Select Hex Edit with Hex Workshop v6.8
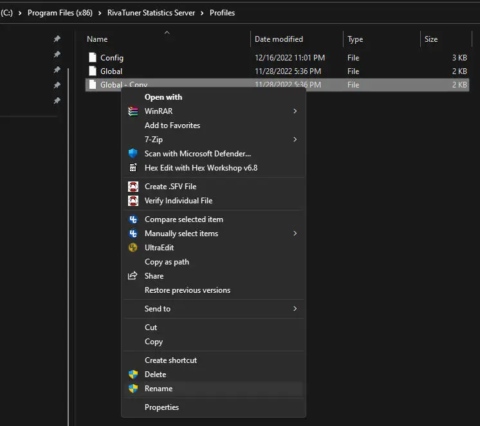480x426 pixels. tap(214, 168)
